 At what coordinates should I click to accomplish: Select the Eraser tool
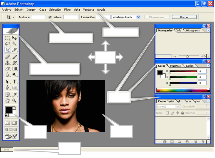7,69
